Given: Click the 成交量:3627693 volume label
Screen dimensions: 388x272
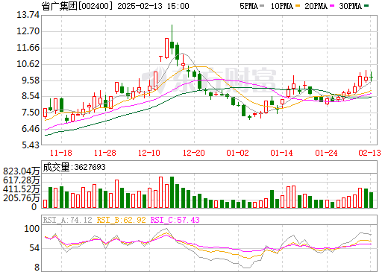Looking at the screenshot, I should pyautogui.click(x=74, y=167).
